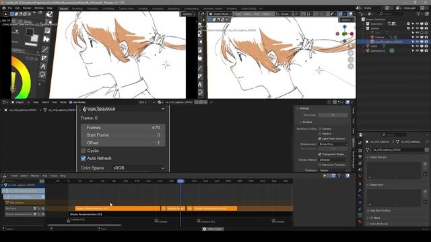Image resolution: width=431 pixels, height=242 pixels.
Task: Open the Window menu
Action: [x=39, y=8]
